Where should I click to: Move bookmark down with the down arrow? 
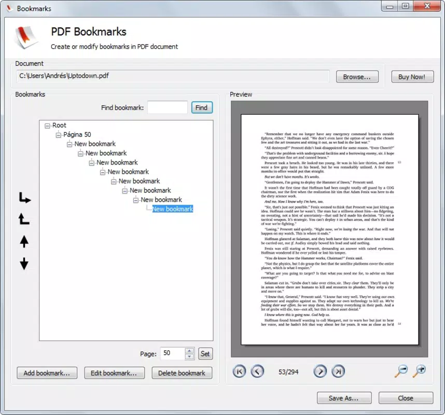click(x=24, y=264)
